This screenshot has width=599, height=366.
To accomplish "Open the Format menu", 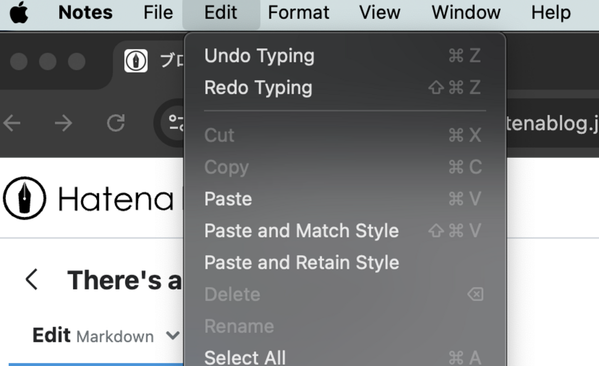I will click(298, 12).
